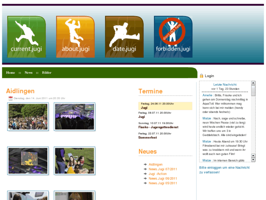Open the Jugi -Action link
266x200 pixels.
(158, 174)
